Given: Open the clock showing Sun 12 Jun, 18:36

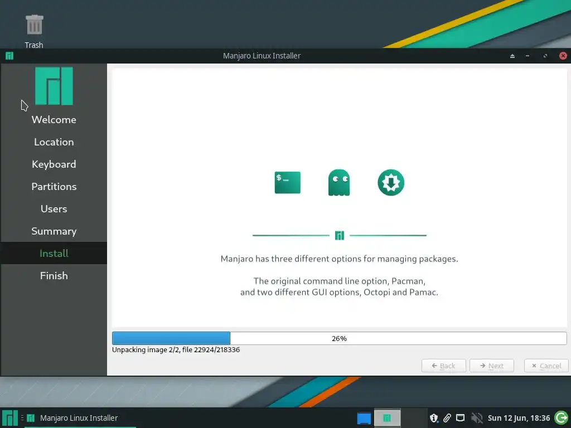Looking at the screenshot, I should [519, 418].
